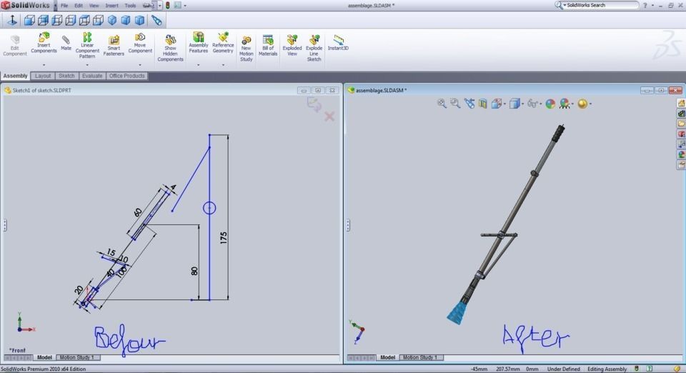686x373 pixels.
Task: Click the Normal To view icon
Action: click(x=12, y=20)
